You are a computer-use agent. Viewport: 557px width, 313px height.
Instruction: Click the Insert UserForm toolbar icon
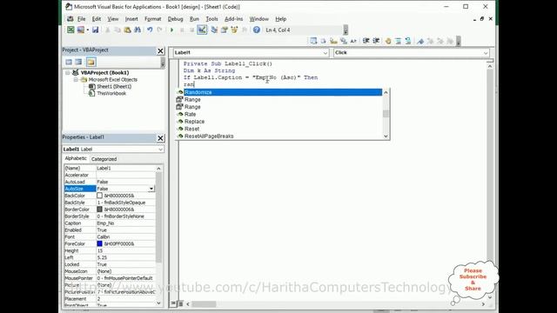tap(81, 30)
